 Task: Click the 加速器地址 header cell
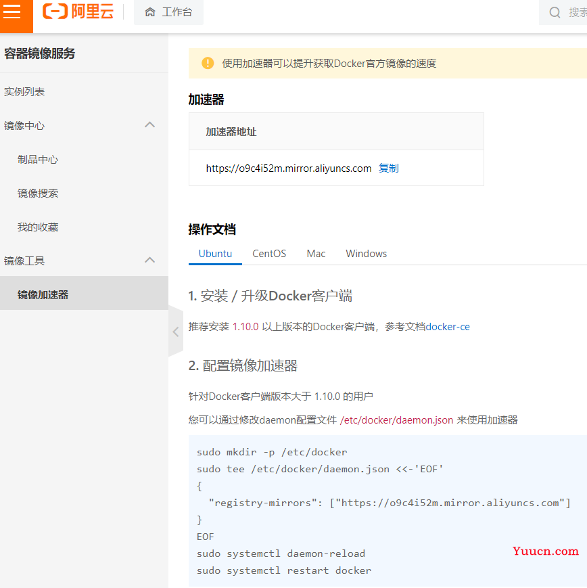(336, 132)
